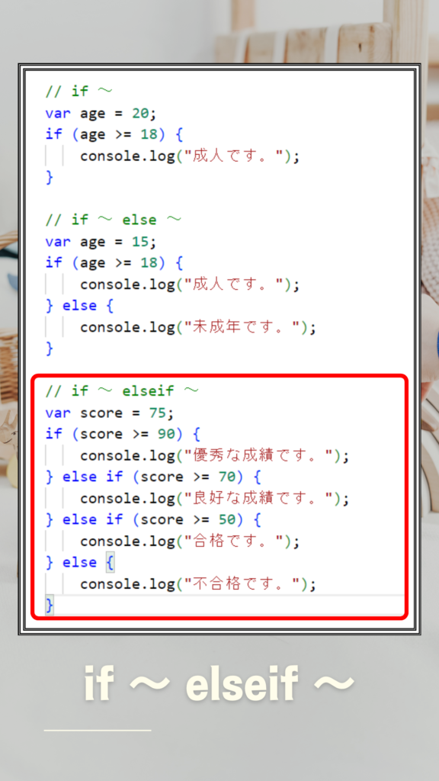Click the first console.log("成人です。") statement
This screenshot has width=439, height=781.
click(x=190, y=156)
